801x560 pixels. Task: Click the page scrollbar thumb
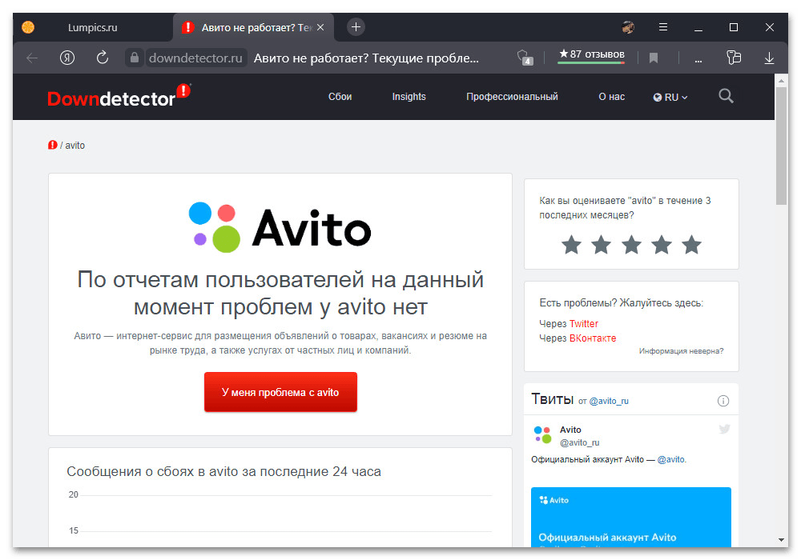[781, 146]
